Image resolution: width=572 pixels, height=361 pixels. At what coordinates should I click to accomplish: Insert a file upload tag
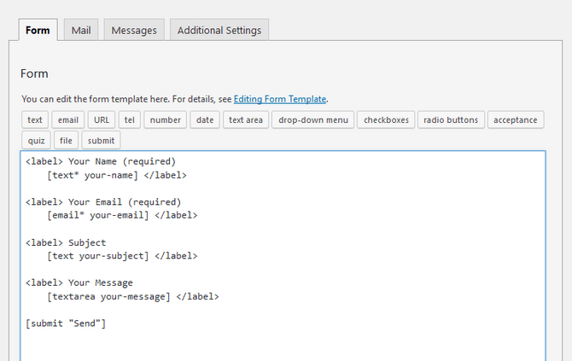tap(66, 140)
